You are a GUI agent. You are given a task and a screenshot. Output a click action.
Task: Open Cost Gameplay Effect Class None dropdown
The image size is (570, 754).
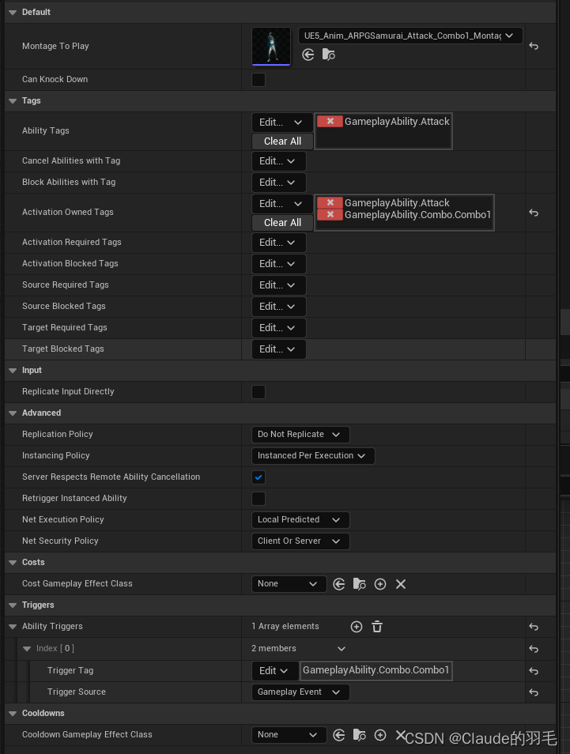[289, 584]
